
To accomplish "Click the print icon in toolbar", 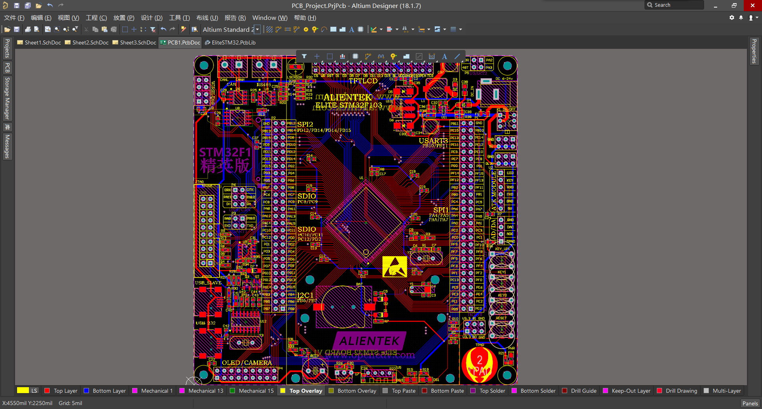I will click(28, 29).
